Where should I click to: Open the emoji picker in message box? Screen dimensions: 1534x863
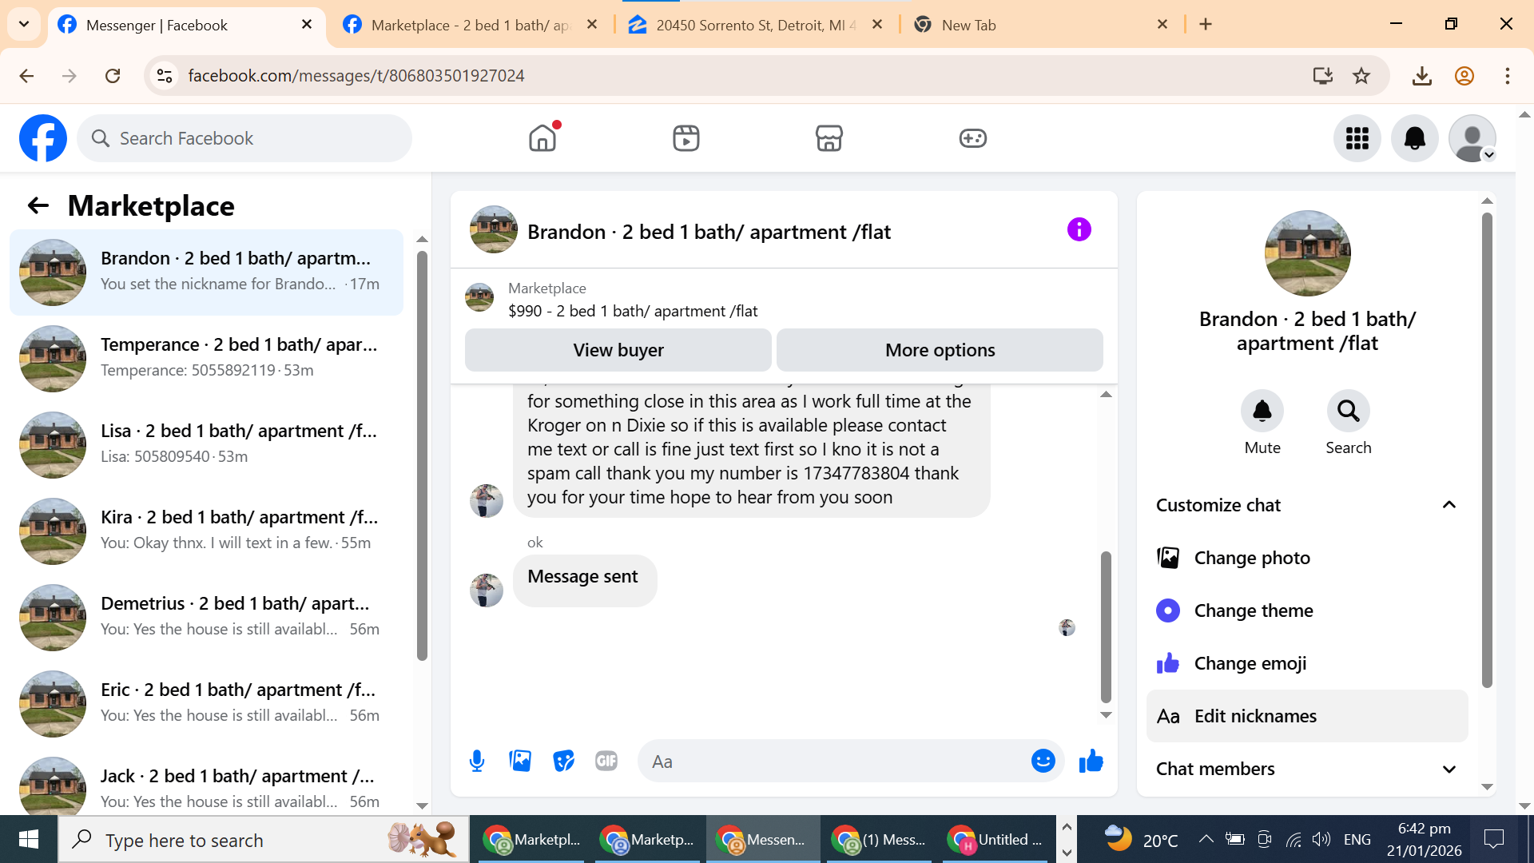1043,761
